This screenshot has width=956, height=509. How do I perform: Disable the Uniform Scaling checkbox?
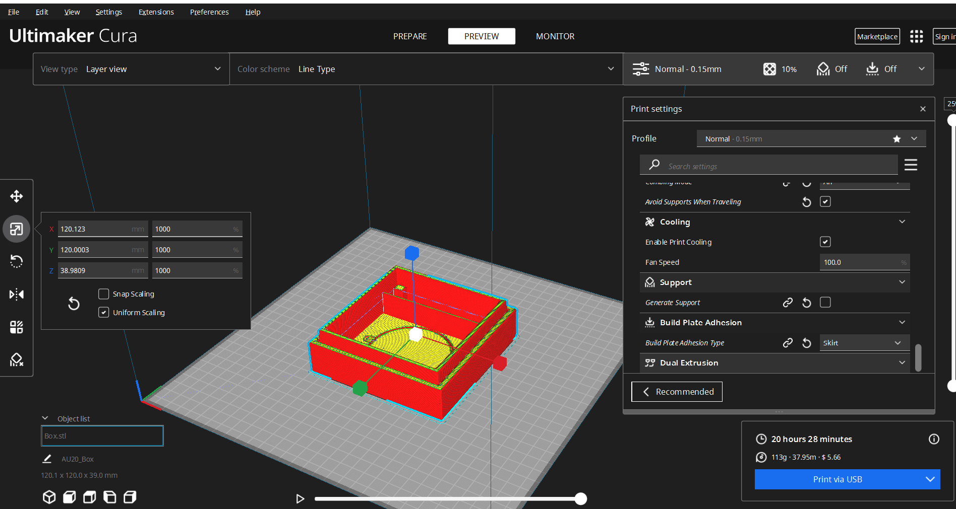pyautogui.click(x=103, y=312)
